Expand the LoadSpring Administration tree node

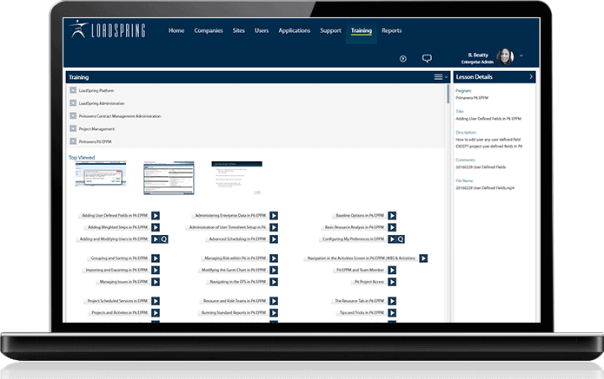click(73, 103)
